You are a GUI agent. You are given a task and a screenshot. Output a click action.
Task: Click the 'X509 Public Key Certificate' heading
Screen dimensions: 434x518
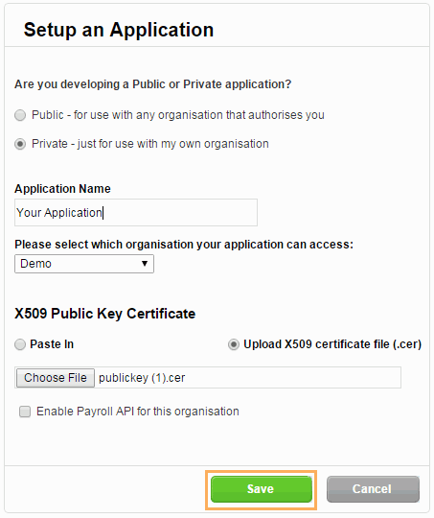pyautogui.click(x=105, y=314)
